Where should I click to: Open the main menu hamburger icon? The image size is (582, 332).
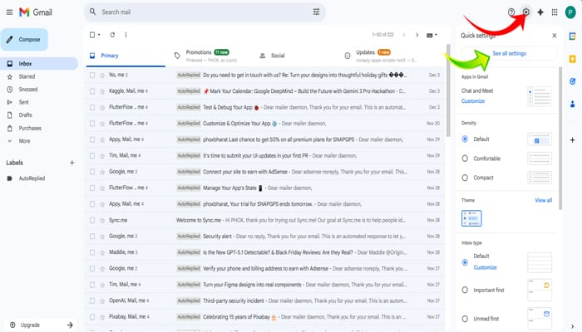pyautogui.click(x=10, y=12)
